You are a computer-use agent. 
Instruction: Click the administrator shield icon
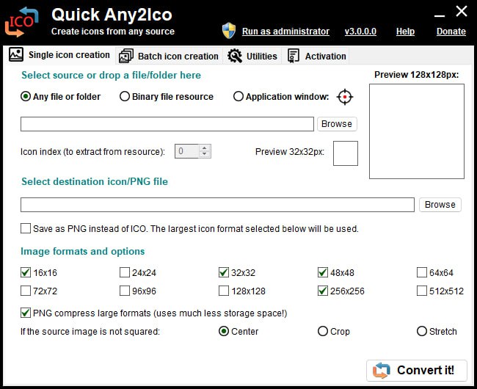(x=229, y=31)
